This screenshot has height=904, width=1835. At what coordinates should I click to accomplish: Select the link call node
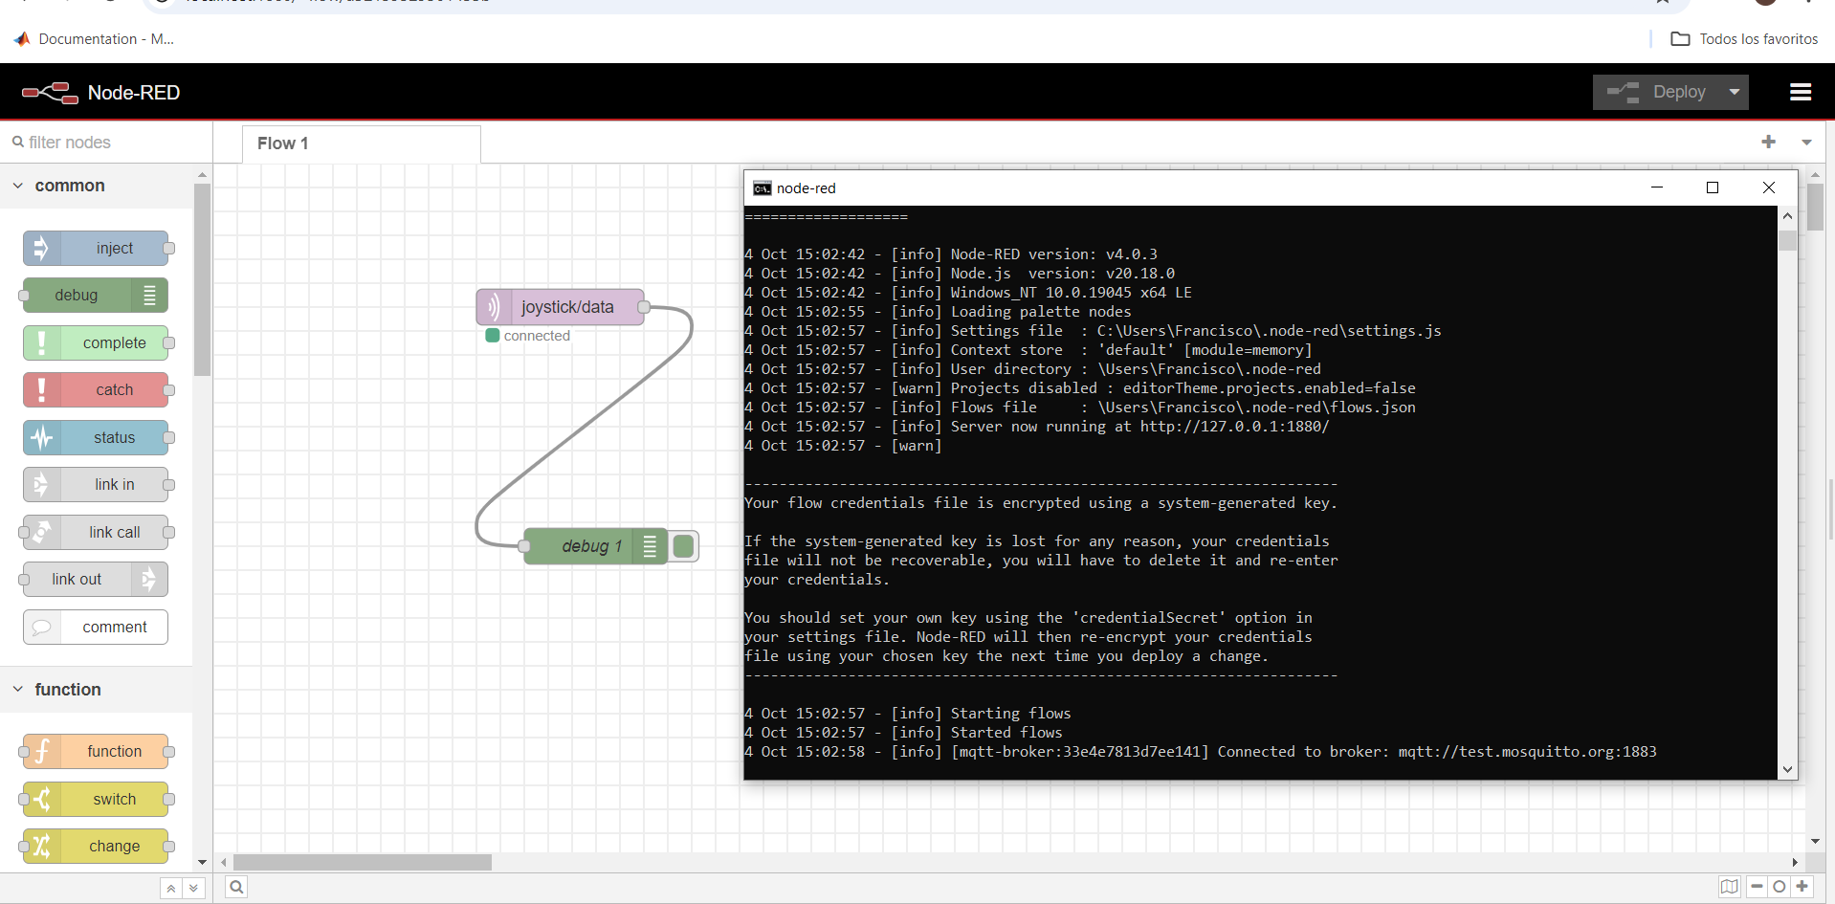[96, 532]
